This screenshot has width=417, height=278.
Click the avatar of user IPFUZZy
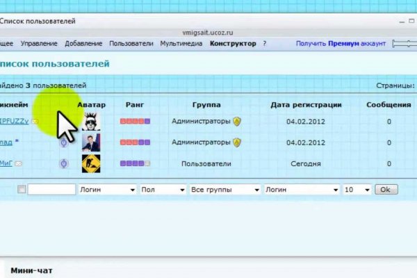pyautogui.click(x=92, y=122)
